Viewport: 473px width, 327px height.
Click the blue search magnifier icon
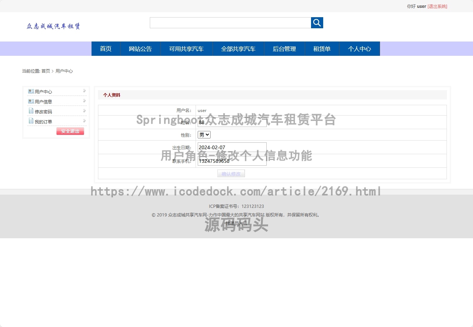click(317, 23)
